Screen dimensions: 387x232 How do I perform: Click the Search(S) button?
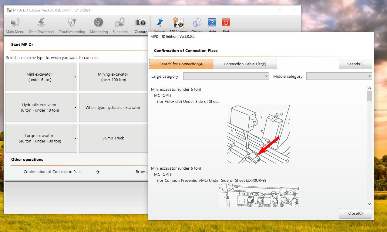355,64
